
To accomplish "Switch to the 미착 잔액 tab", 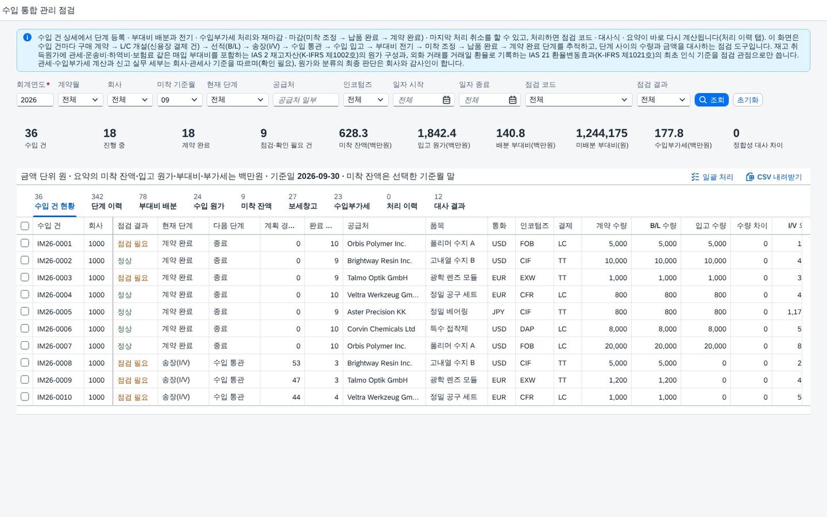I will (x=256, y=202).
